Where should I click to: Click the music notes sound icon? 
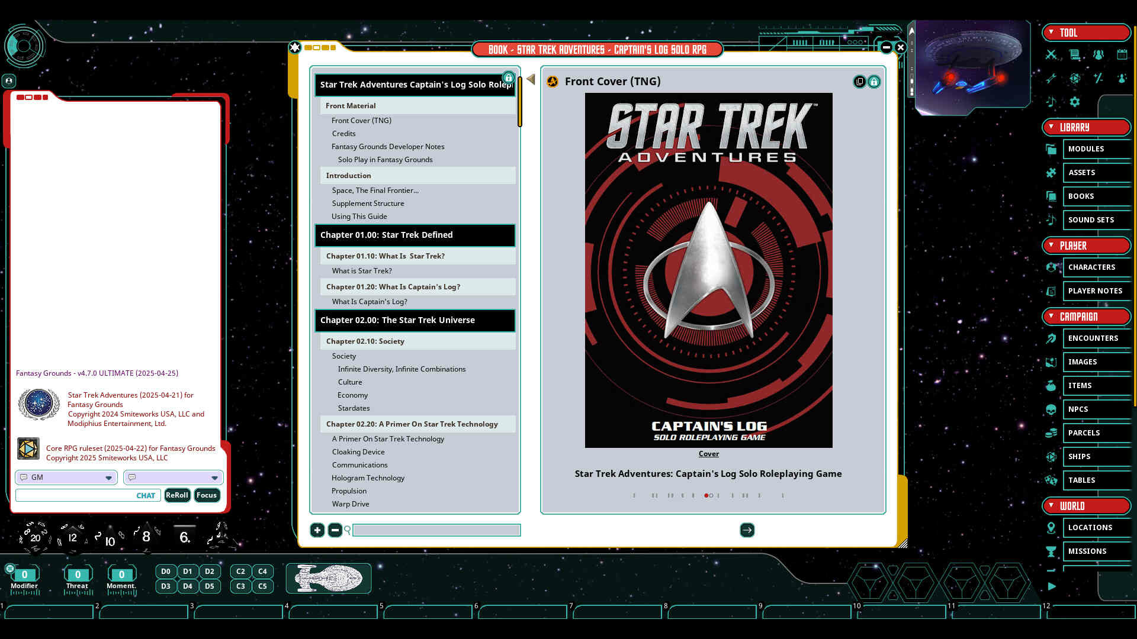click(1051, 102)
